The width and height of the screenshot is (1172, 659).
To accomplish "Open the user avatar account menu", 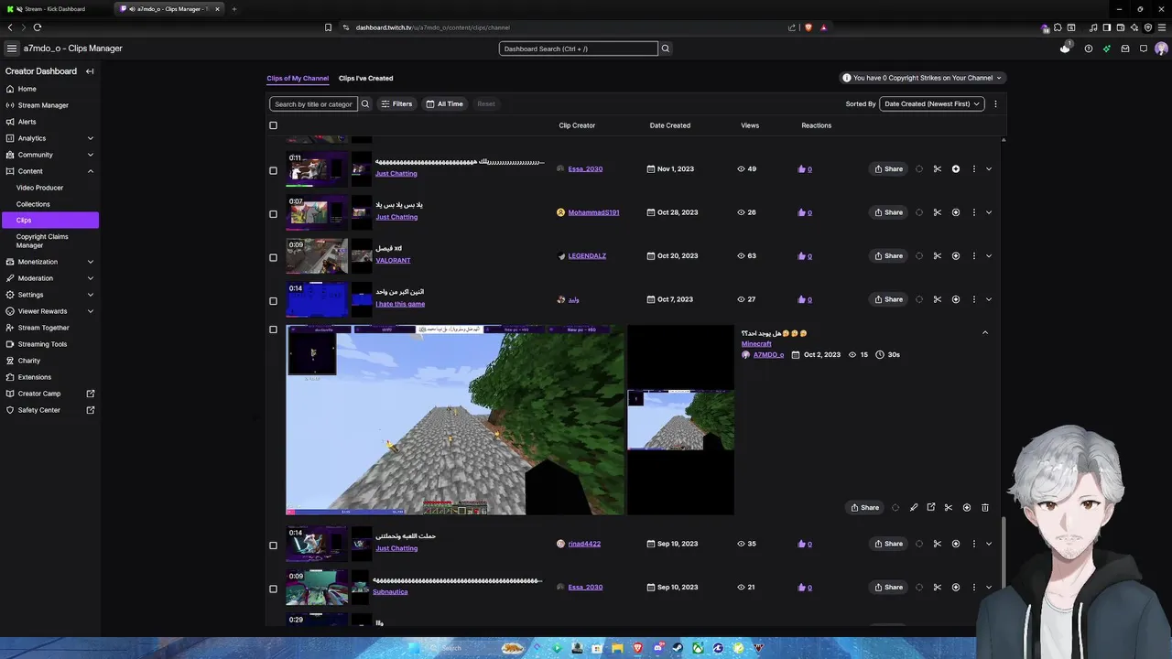I will [x=1161, y=49].
